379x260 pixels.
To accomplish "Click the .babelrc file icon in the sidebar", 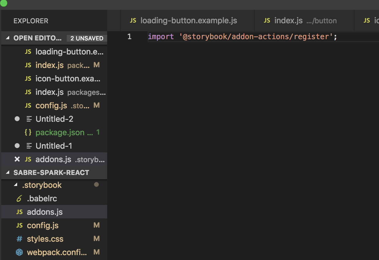I will point(19,198).
